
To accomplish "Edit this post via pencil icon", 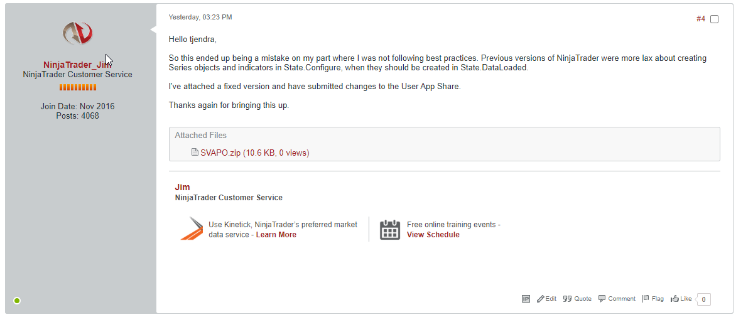I will coord(546,299).
